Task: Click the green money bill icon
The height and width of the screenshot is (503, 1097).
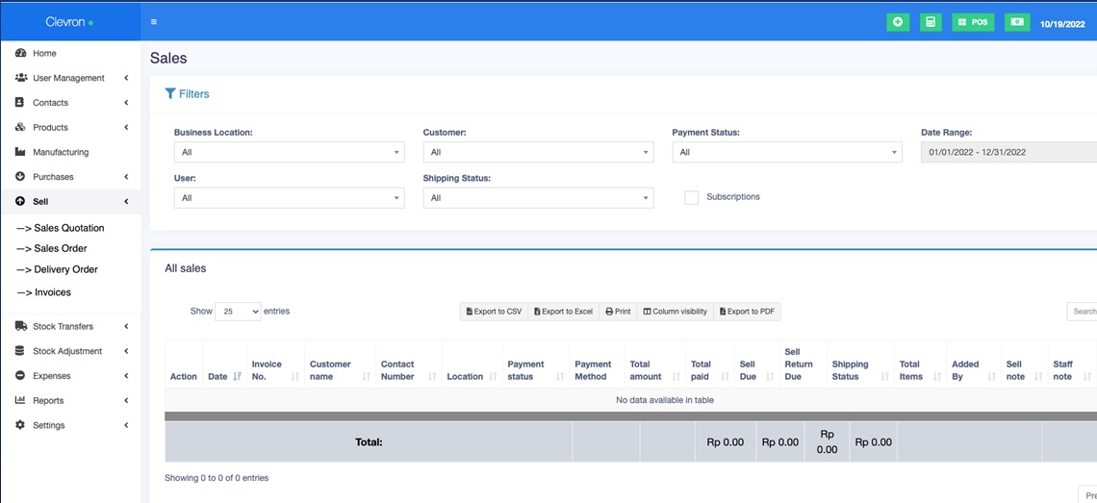Action: tap(1017, 21)
